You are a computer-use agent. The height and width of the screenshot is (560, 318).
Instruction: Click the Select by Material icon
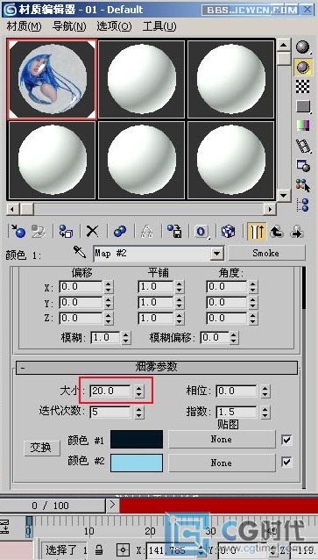[303, 185]
